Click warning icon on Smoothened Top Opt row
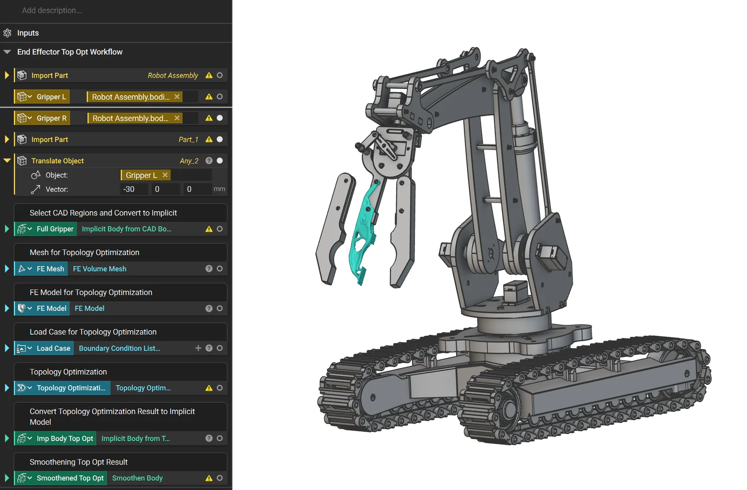Image resolution: width=747 pixels, height=490 pixels. (x=209, y=478)
